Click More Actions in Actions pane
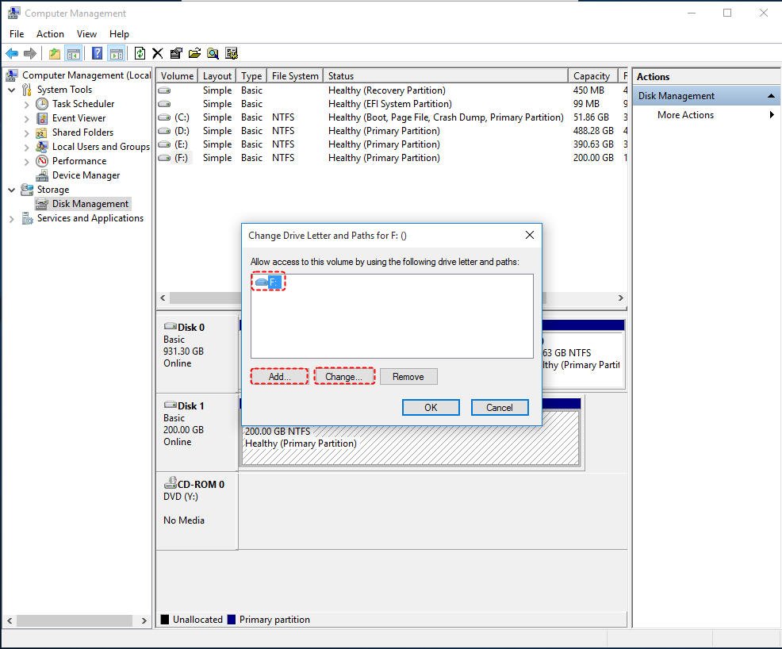The width and height of the screenshot is (782, 649). point(685,115)
